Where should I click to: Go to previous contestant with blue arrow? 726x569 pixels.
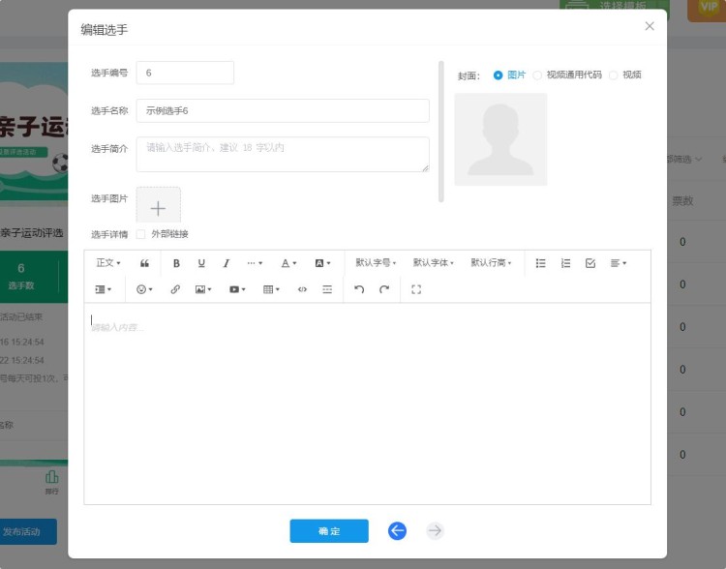click(x=397, y=530)
